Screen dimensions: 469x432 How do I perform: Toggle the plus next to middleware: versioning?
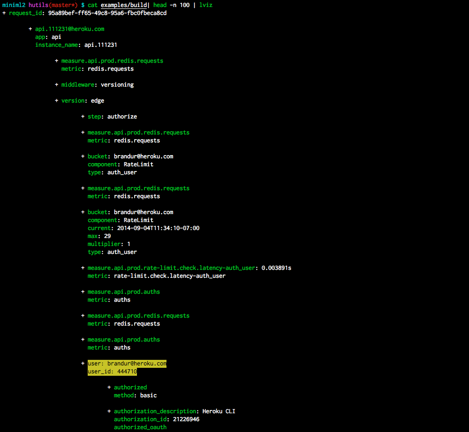pos(57,85)
